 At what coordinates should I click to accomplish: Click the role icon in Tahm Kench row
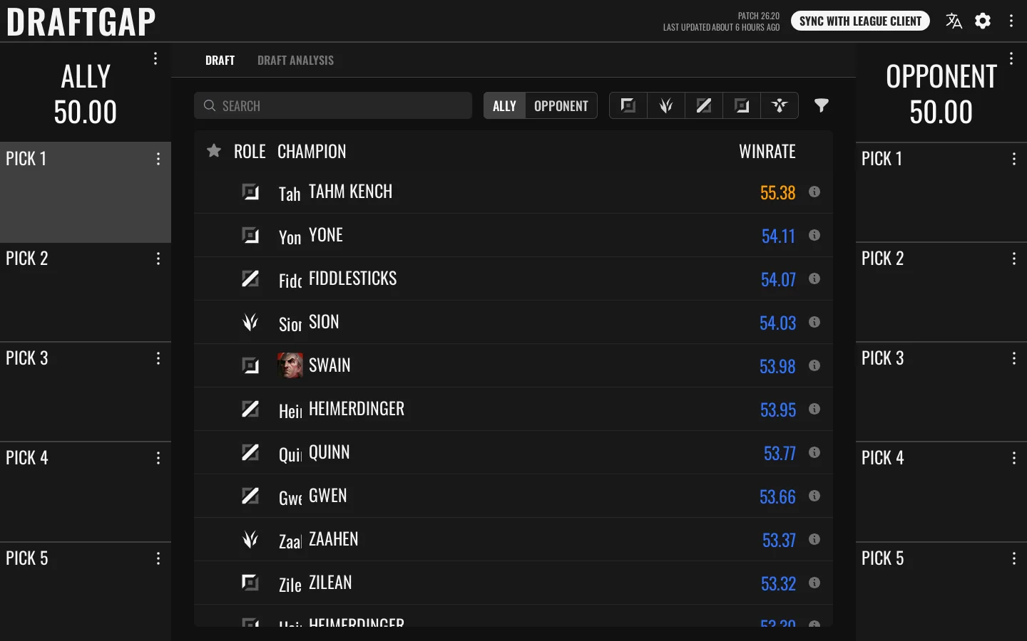pyautogui.click(x=250, y=192)
